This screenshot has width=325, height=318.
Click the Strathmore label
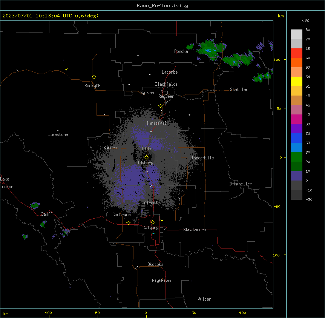pos(195,230)
